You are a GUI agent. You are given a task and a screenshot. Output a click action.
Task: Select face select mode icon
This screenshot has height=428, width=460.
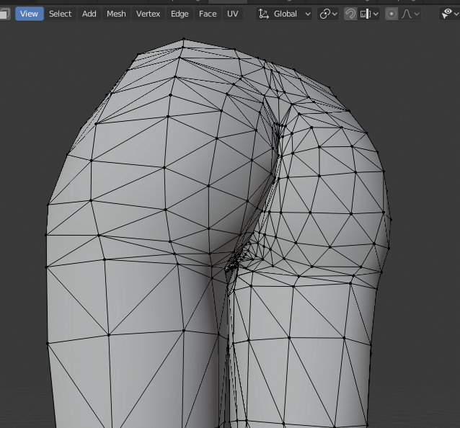(x=5, y=14)
